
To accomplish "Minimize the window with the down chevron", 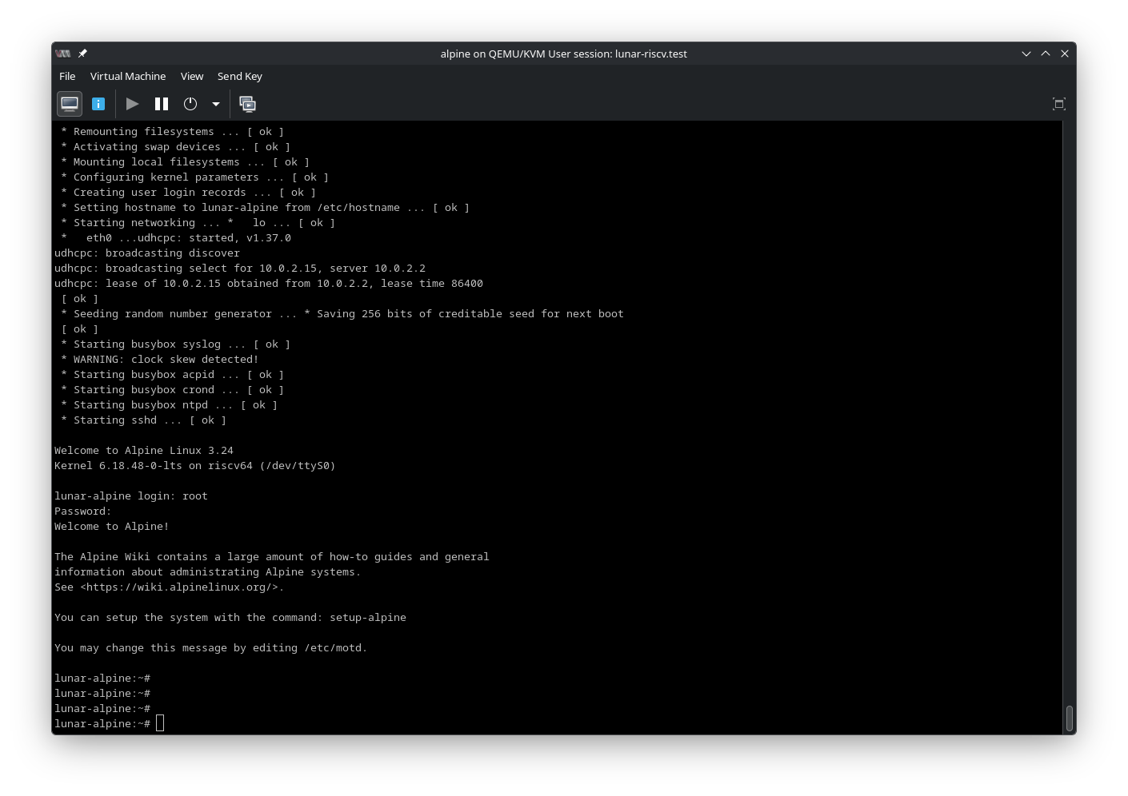I will tap(1026, 54).
